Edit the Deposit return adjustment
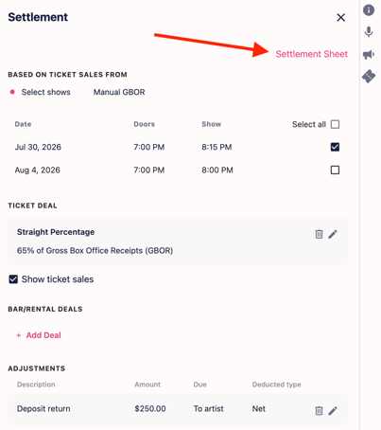 [x=333, y=410]
